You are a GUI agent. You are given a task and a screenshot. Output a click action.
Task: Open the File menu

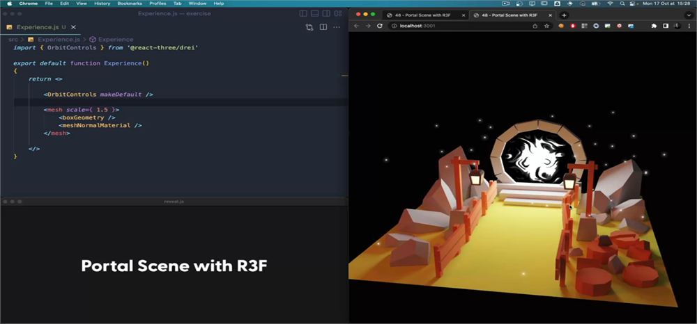(49, 3)
